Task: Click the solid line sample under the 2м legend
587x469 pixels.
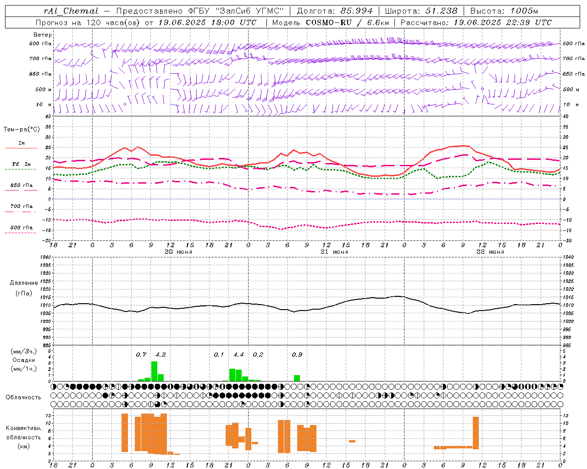Action: [x=21, y=148]
